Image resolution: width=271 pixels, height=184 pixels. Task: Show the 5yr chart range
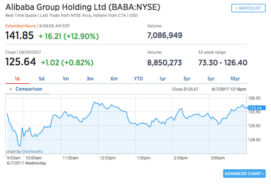click(x=211, y=79)
